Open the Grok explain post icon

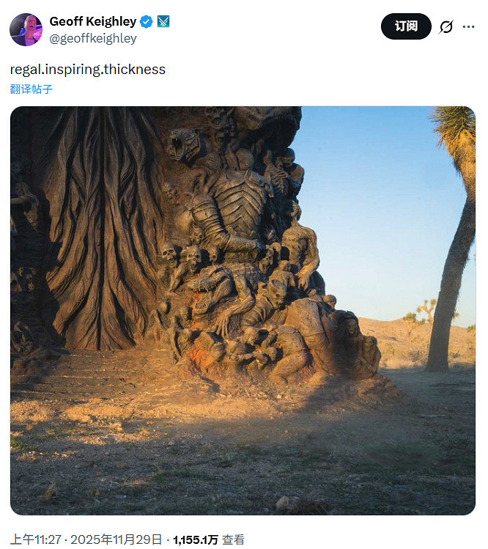[446, 26]
